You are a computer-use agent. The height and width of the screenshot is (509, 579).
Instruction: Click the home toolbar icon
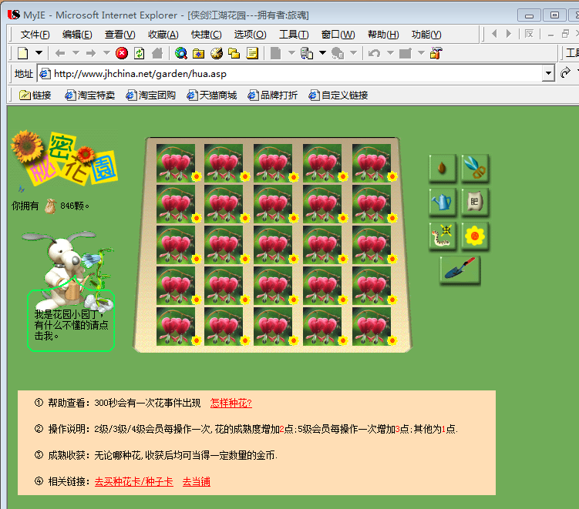click(x=157, y=53)
